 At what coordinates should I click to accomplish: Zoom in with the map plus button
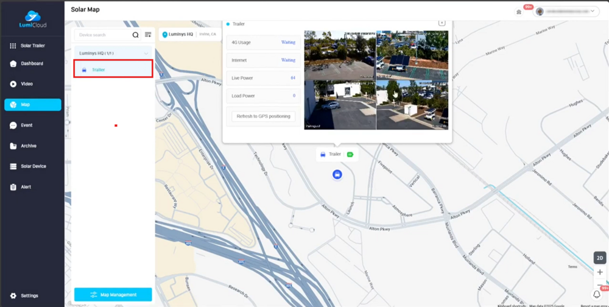coord(600,272)
